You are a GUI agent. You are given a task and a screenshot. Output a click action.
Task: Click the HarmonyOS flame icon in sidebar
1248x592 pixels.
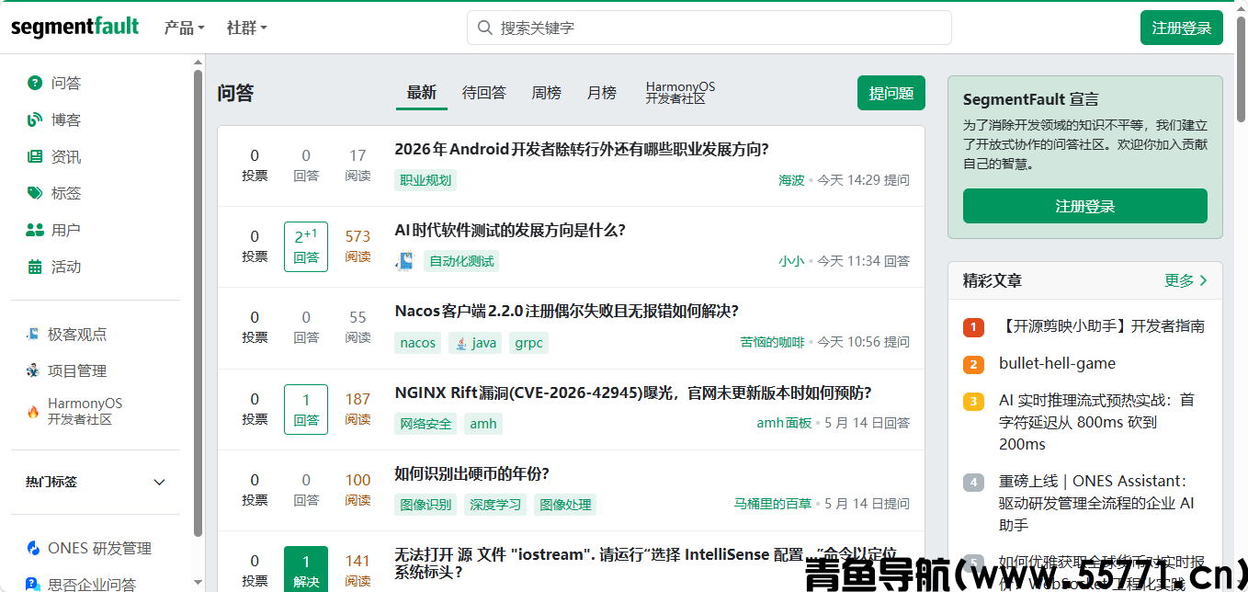32,411
